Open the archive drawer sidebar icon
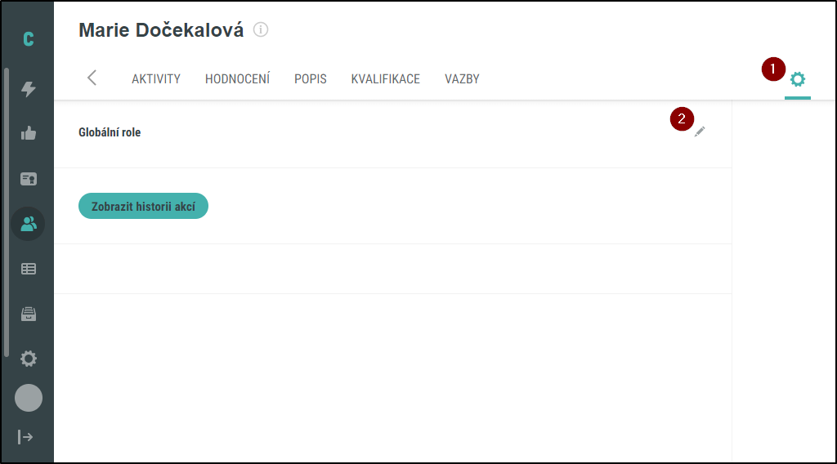 click(29, 315)
